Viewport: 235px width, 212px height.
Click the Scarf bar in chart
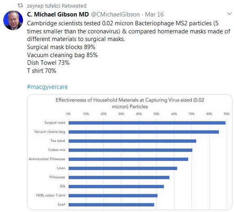pyautogui.click(x=111, y=205)
